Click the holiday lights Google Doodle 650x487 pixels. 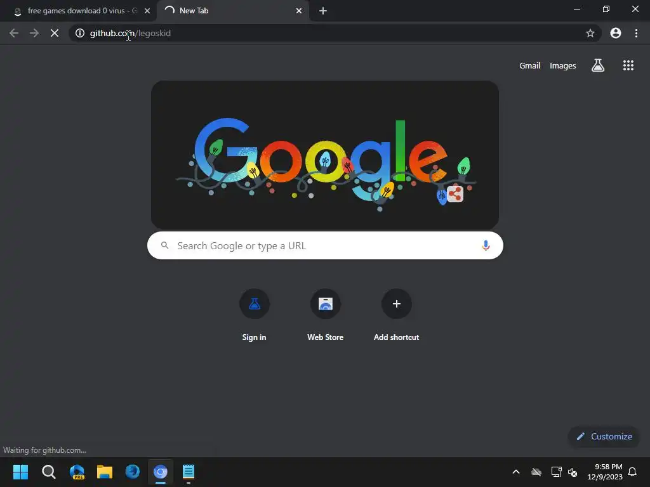coord(324,155)
